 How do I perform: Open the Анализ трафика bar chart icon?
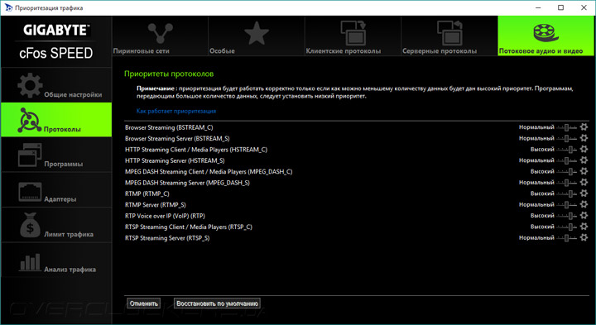click(x=30, y=262)
